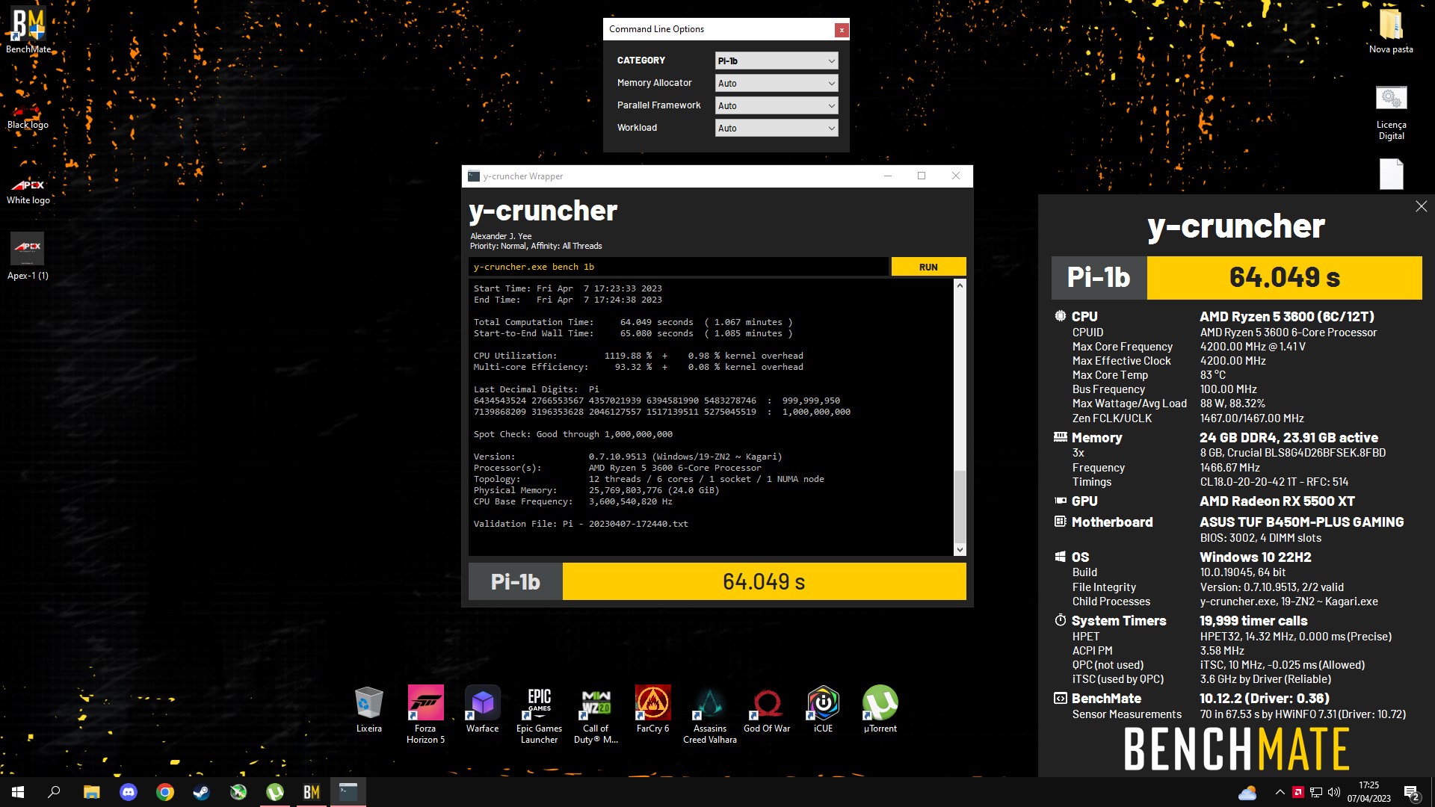
Task: Launch Call of Duty MW shortcut
Action: tap(596, 714)
